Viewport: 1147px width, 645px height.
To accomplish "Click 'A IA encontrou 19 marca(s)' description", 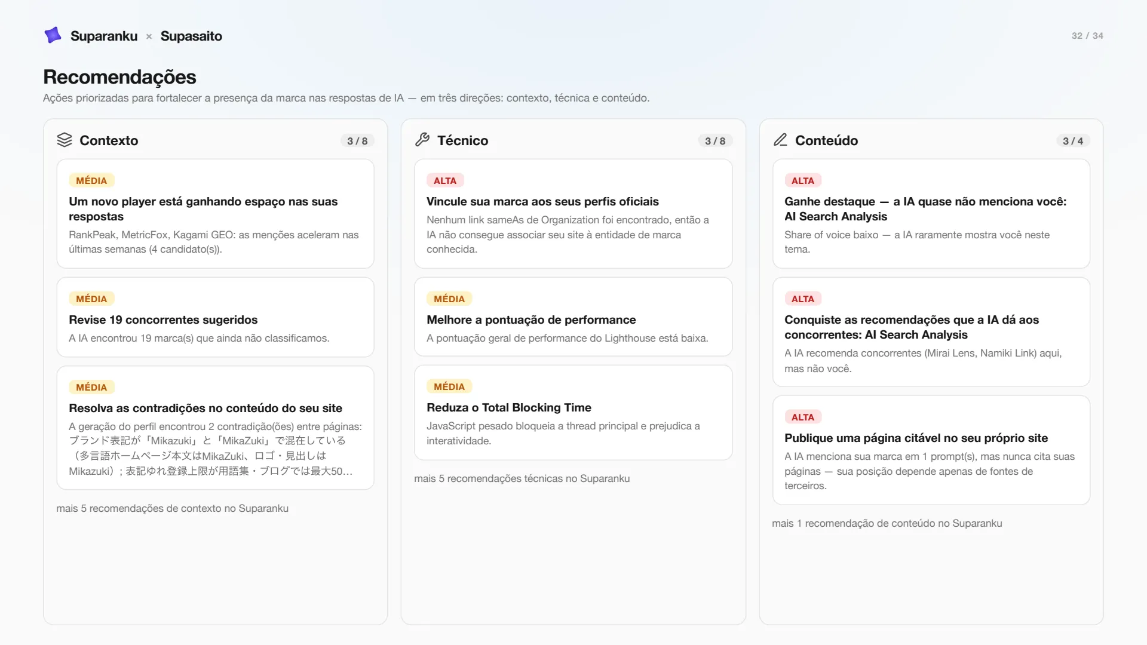I will (x=199, y=338).
